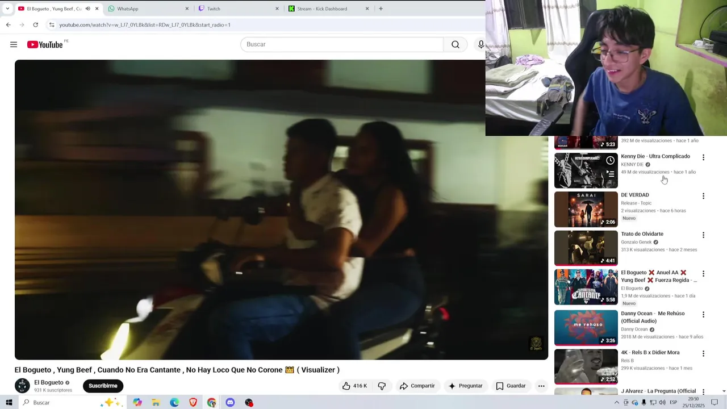Image resolution: width=727 pixels, height=409 pixels.
Task: Like the video with thumbs up
Action: [346, 386]
